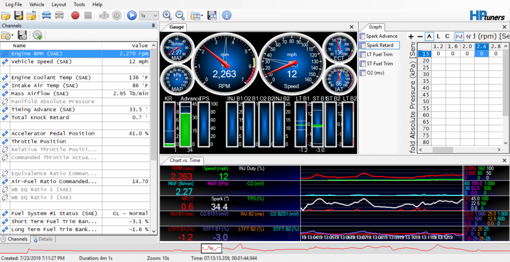The width and height of the screenshot is (510, 262).
Task: Click the gray power button icon
Action: [x=117, y=15]
